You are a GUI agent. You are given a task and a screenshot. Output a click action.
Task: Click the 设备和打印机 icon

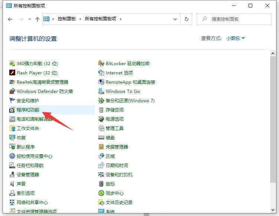(101, 175)
